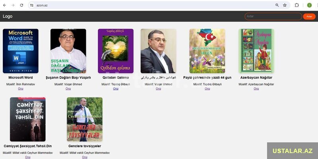The height and width of the screenshot is (159, 318).
Task: Select the Cəmiyyət.Şəxsiyyət.Təhsil.Din book cover
Action: click(x=28, y=119)
